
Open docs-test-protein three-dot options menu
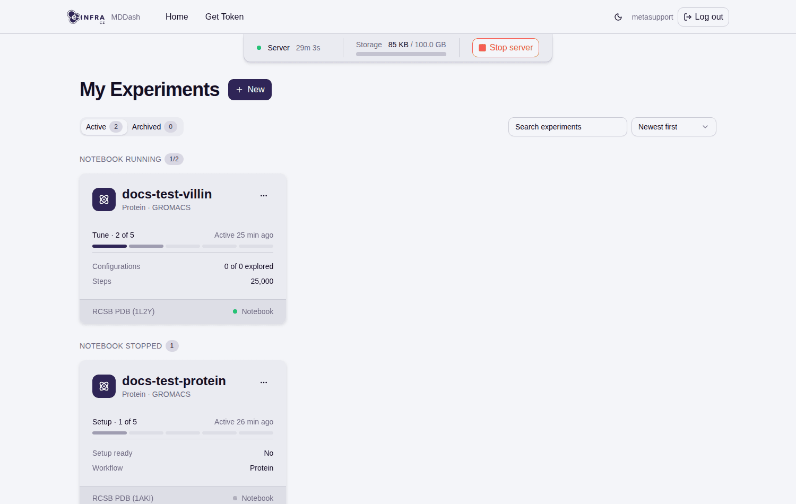[264, 383]
